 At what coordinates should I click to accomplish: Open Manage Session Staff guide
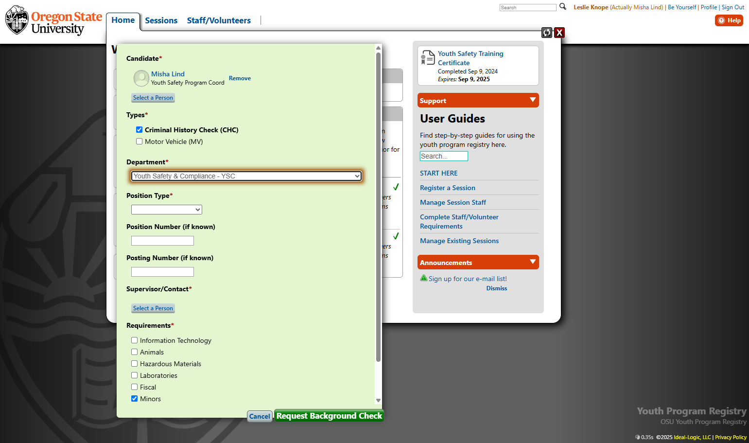[453, 202]
